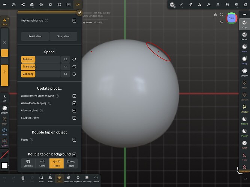This screenshot has width=250, height=187.
Task: Select the Mask tool in right toolbar
Action: click(244, 85)
